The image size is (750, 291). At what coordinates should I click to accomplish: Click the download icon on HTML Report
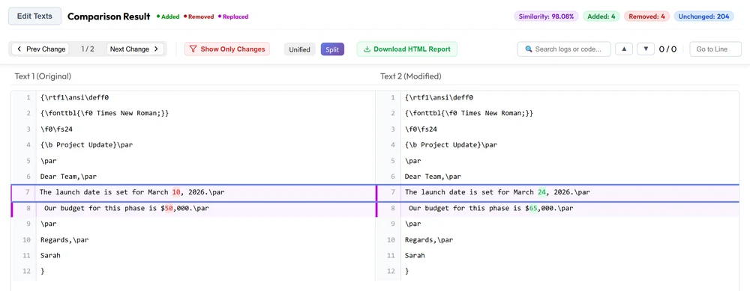click(367, 49)
